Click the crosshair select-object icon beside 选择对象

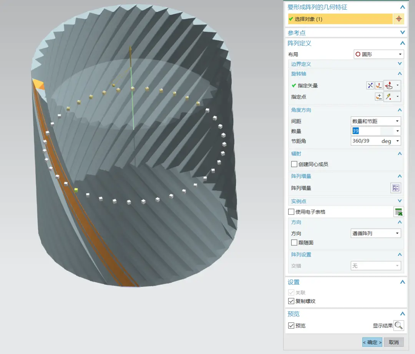click(398, 19)
